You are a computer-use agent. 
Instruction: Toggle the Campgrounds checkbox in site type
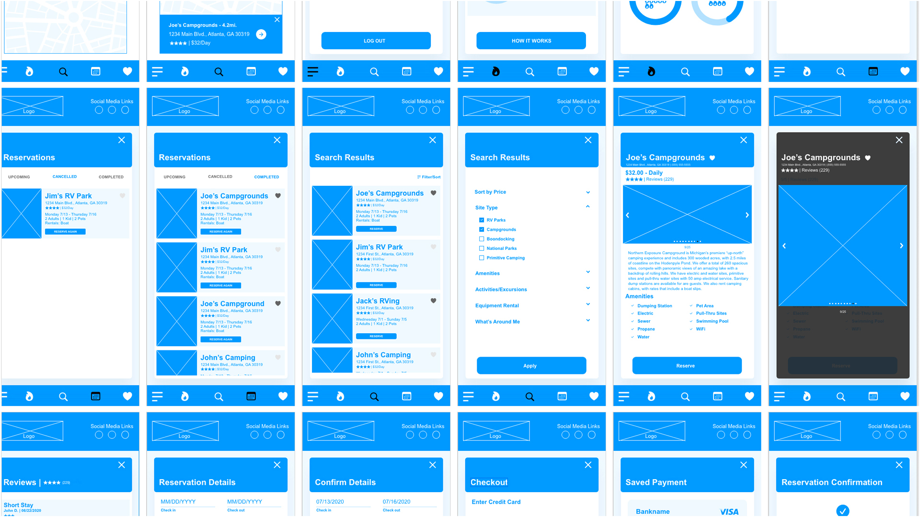[x=482, y=228]
